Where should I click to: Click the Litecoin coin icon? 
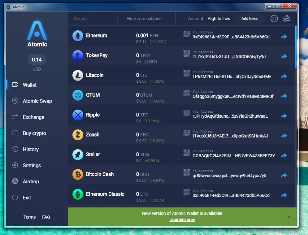coord(78,76)
